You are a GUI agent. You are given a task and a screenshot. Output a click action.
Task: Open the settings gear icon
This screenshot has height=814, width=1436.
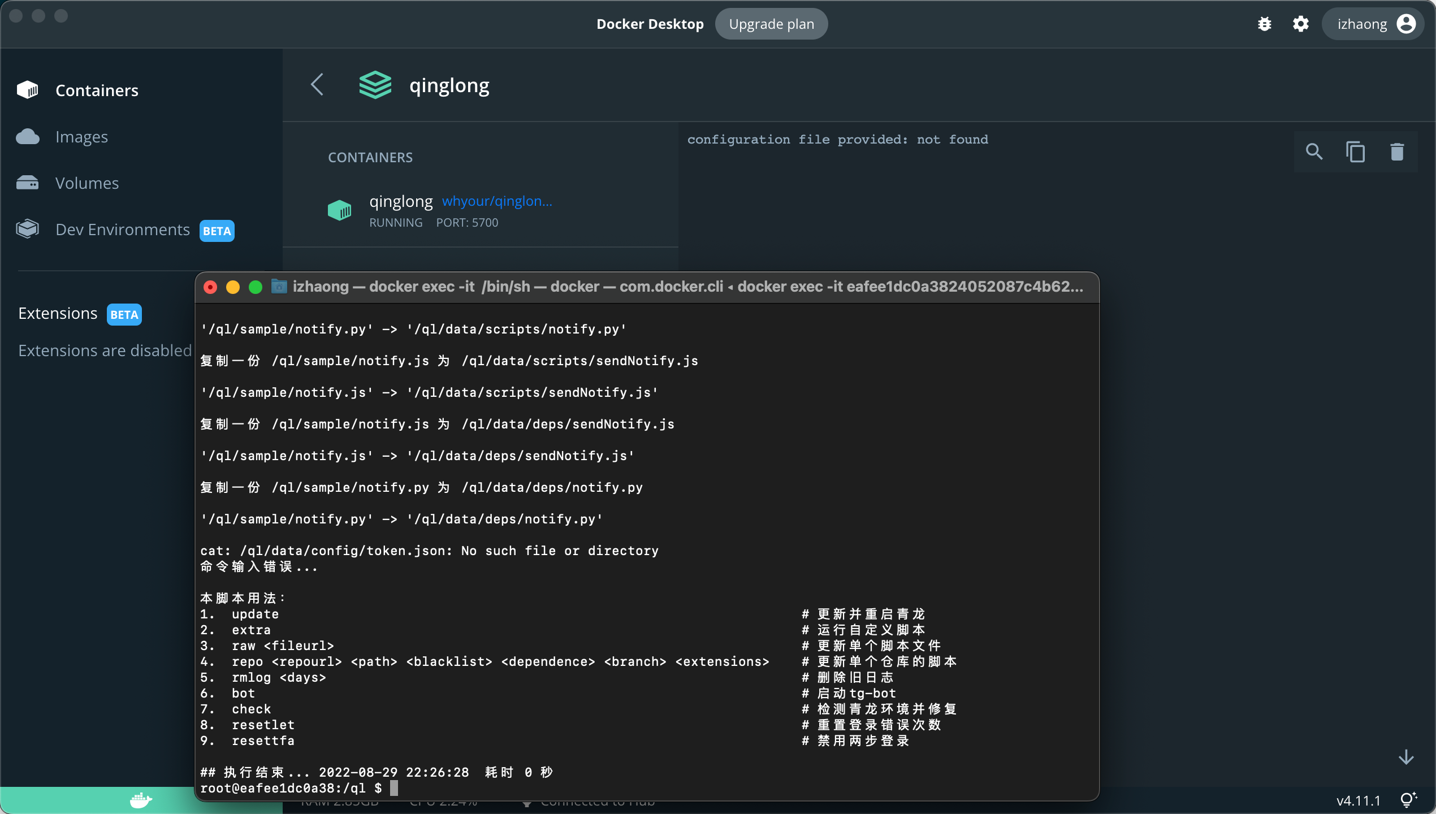point(1300,24)
